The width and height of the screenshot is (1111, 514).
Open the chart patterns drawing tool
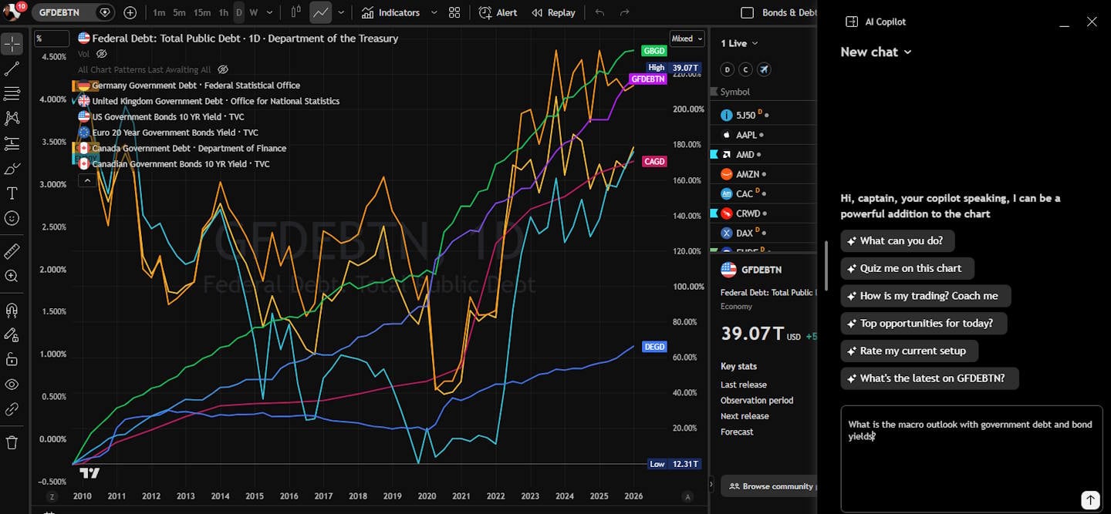click(12, 118)
